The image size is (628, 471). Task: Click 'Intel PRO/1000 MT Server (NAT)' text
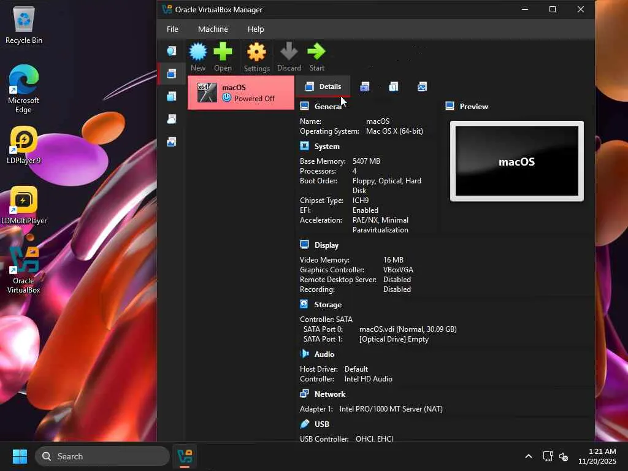coord(391,409)
